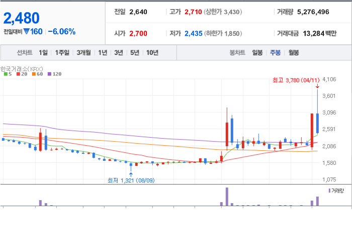Show the 10년 line chart
Viewport: 352px width, 247px height.
[152, 52]
